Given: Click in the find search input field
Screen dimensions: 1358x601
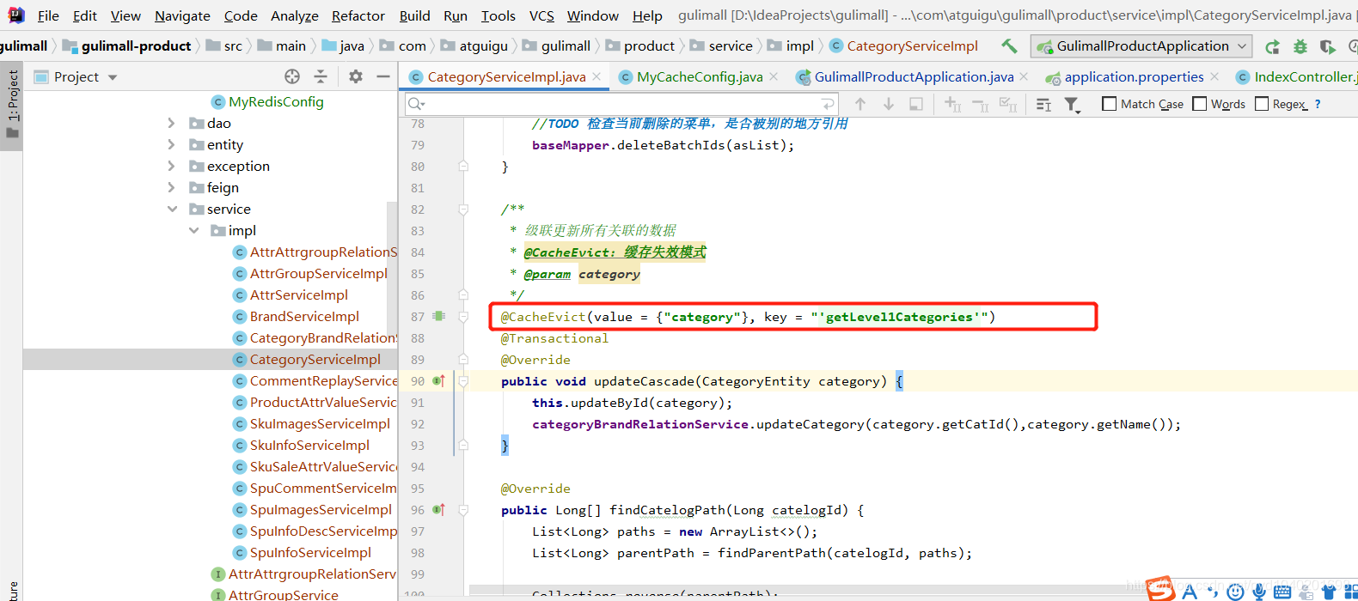Looking at the screenshot, I should [623, 104].
